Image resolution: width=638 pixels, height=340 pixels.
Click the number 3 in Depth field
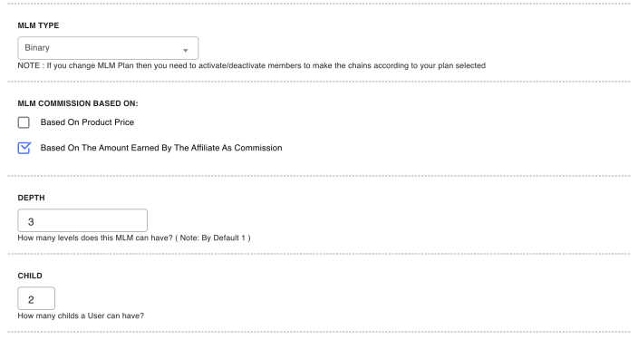pyautogui.click(x=31, y=222)
